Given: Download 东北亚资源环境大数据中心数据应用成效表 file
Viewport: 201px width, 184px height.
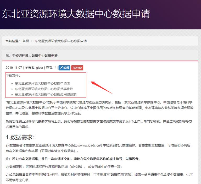Looking at the screenshot, I should click(x=46, y=95).
